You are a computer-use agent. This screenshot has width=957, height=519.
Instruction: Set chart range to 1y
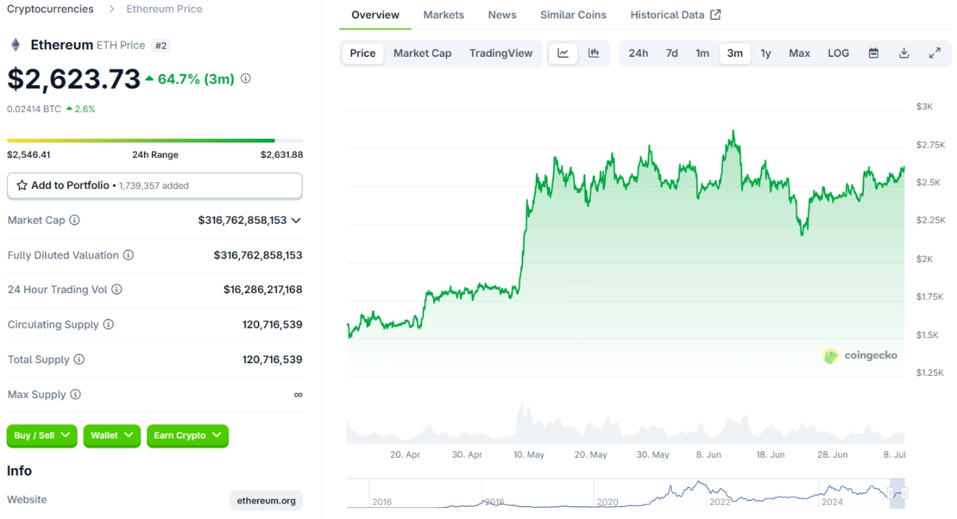tap(766, 53)
